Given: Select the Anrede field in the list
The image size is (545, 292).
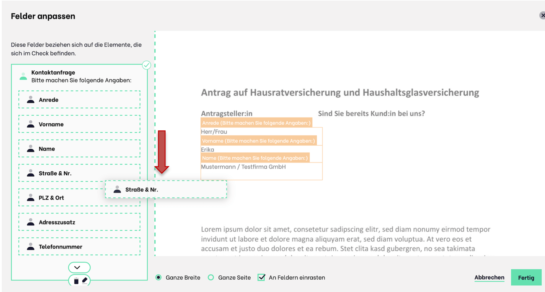Looking at the screenshot, I should pyautogui.click(x=79, y=99).
